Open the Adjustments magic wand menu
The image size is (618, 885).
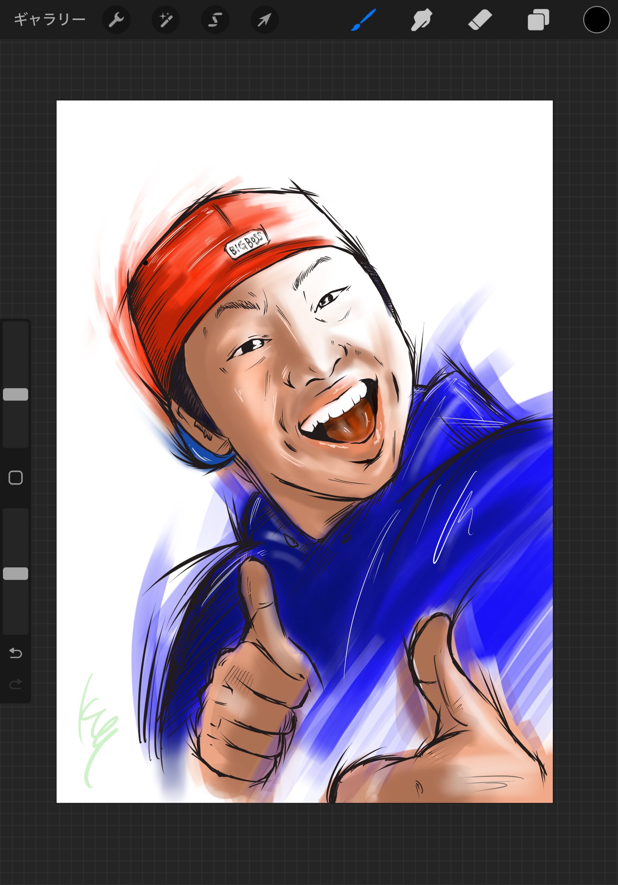(166, 19)
